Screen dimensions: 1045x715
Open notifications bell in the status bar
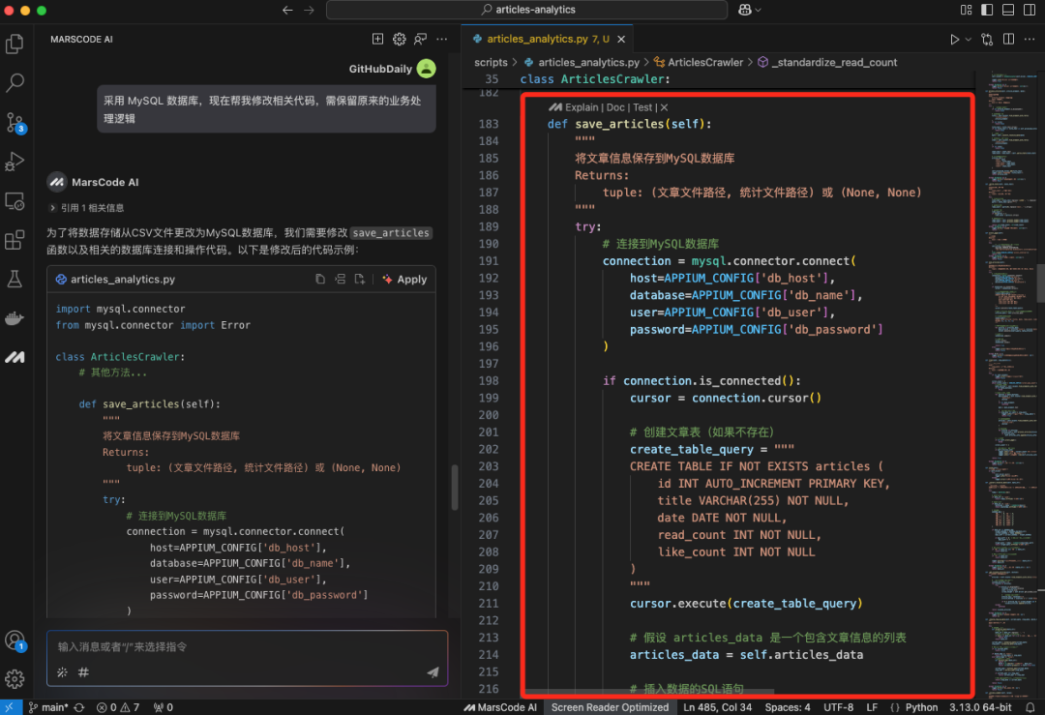(x=1030, y=707)
